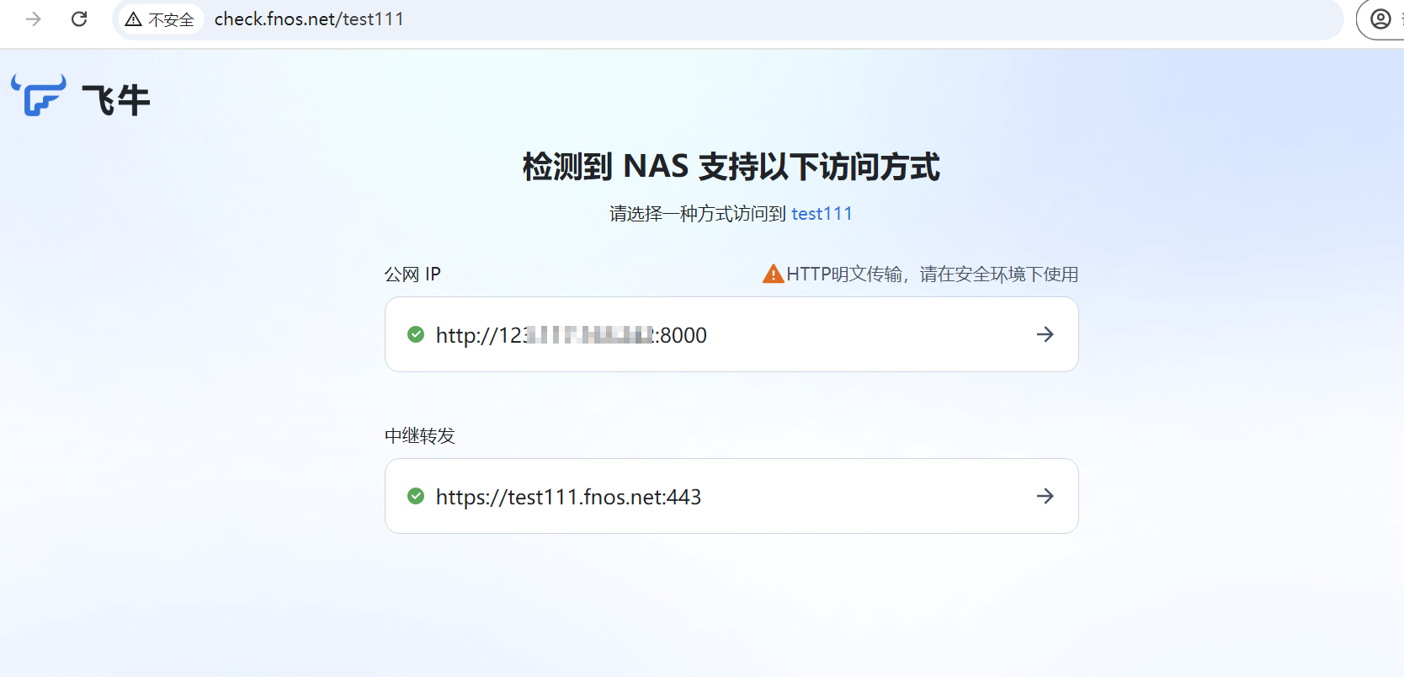Click the test111 device link

point(822,214)
